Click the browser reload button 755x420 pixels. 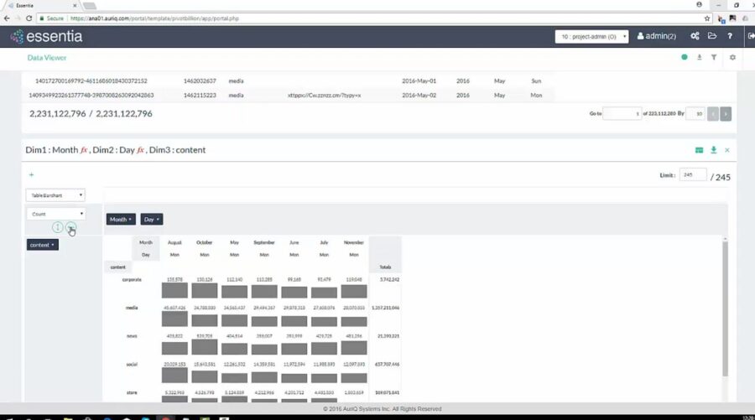click(29, 18)
